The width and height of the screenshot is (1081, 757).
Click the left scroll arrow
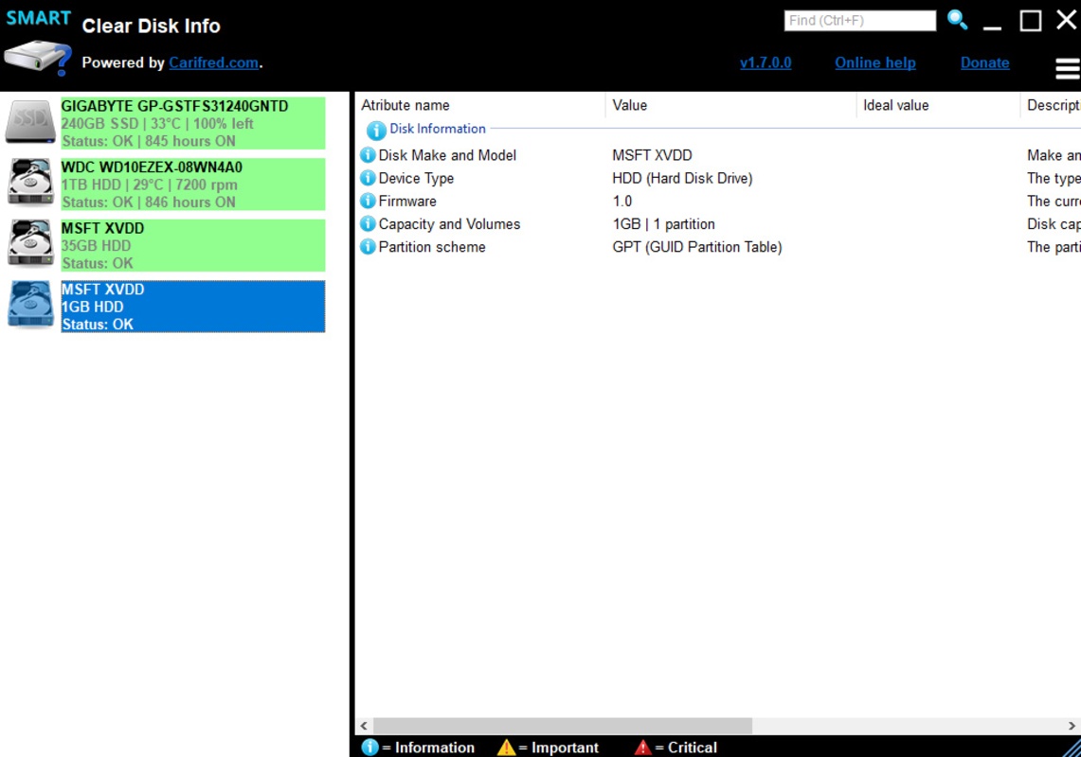[364, 726]
